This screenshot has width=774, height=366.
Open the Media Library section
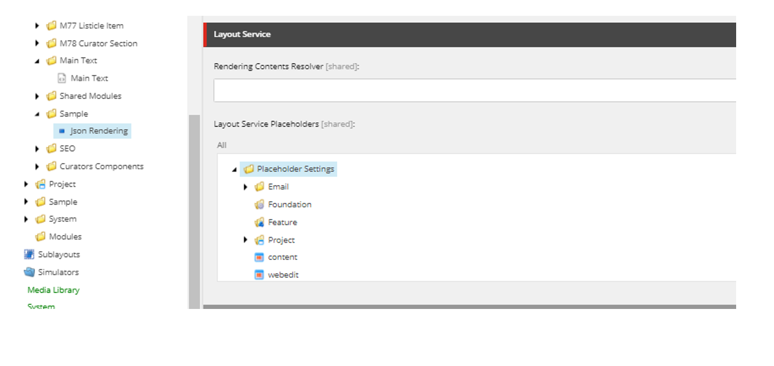coord(53,290)
